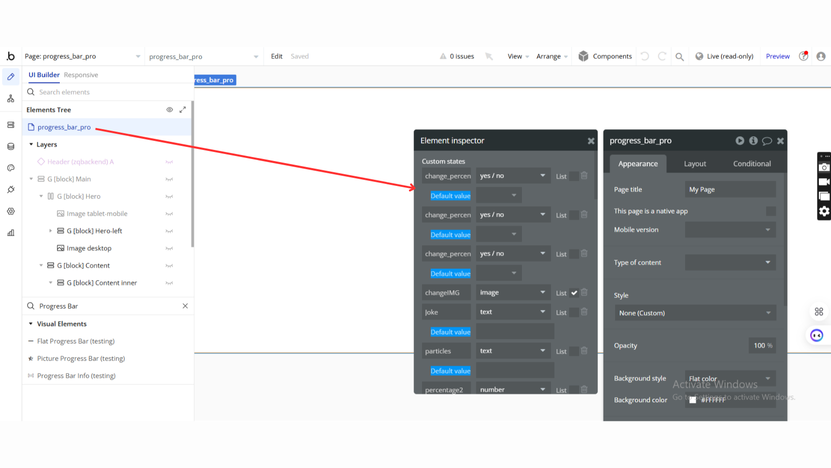Screen dimensions: 831x468
Task: Click the Components cube icon
Action: coord(583,56)
